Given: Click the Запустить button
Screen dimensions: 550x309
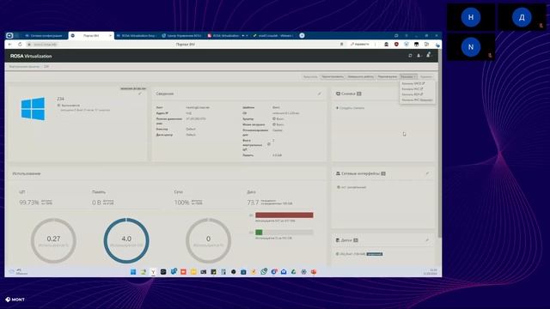Looking at the screenshot, I should point(310,76).
